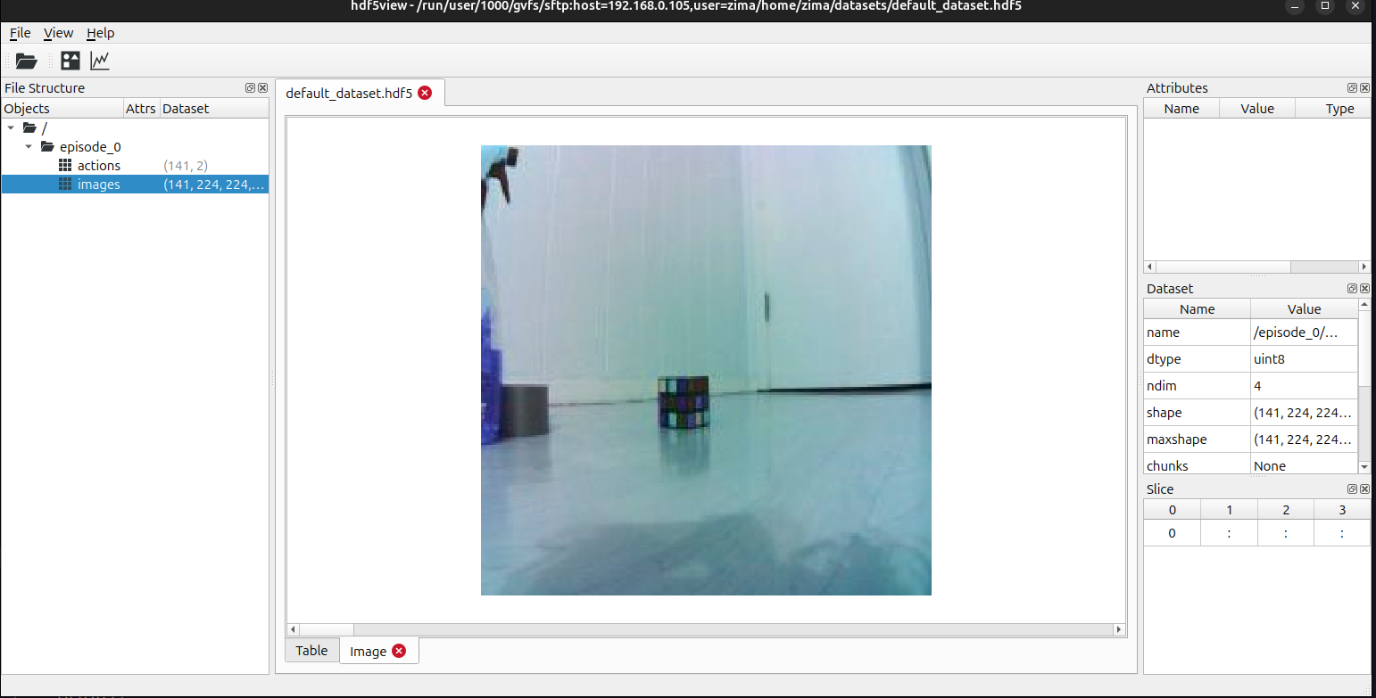Select the plot view toolbar icon
Image resolution: width=1376 pixels, height=698 pixels.
[x=99, y=61]
